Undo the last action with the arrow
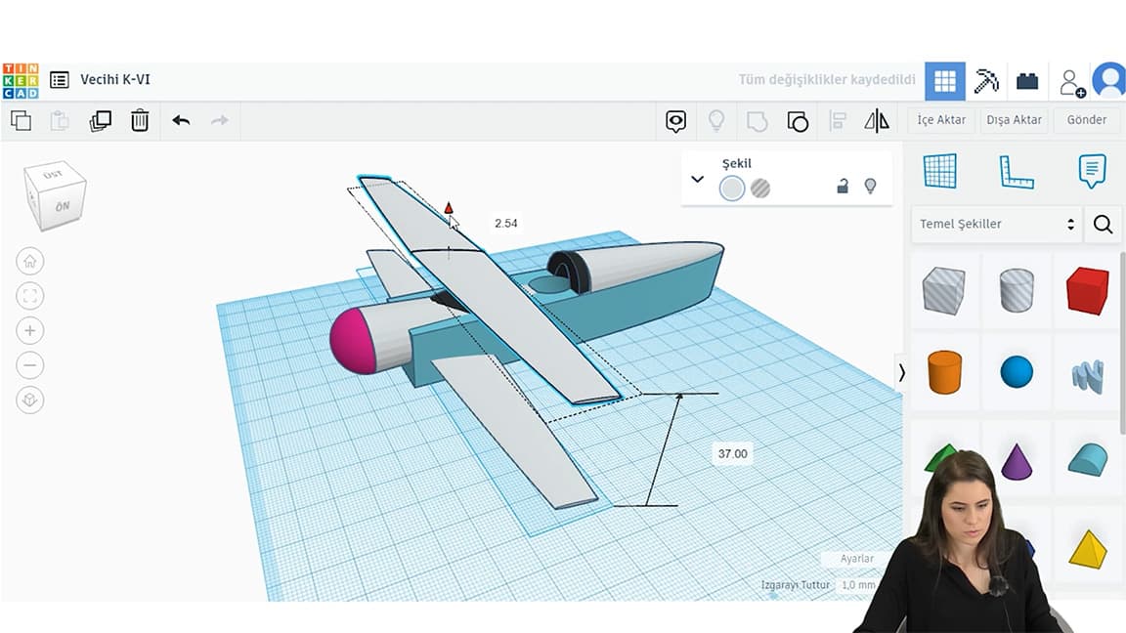 181,120
